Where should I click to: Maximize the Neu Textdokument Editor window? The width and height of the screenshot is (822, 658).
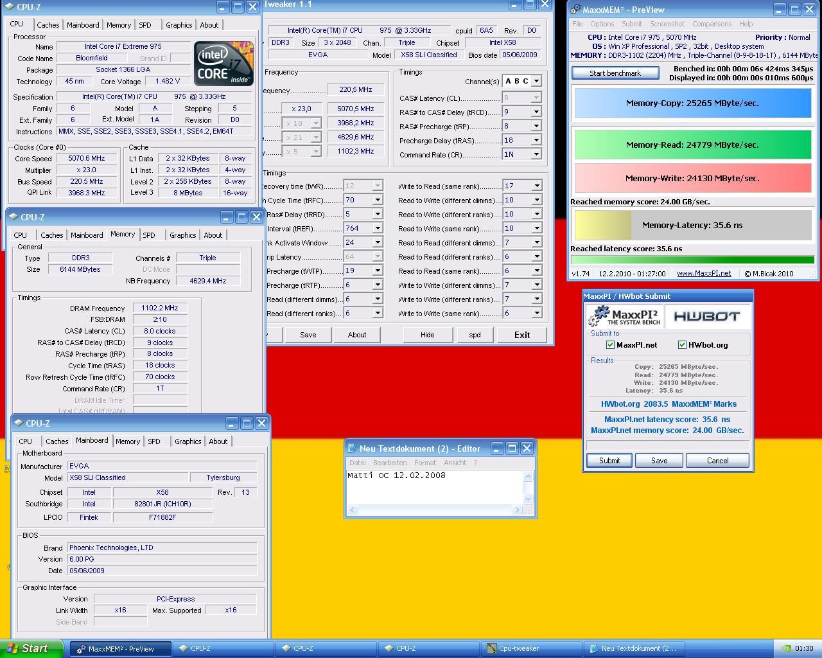(512, 448)
